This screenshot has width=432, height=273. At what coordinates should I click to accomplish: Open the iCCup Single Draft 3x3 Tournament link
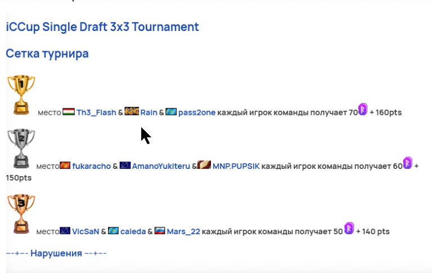[x=102, y=27]
